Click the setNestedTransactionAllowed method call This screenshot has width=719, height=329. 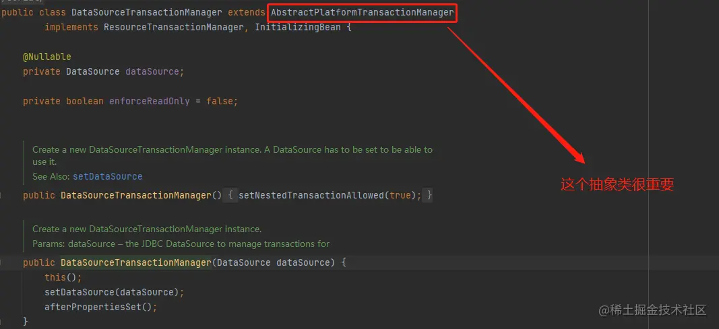coord(311,195)
